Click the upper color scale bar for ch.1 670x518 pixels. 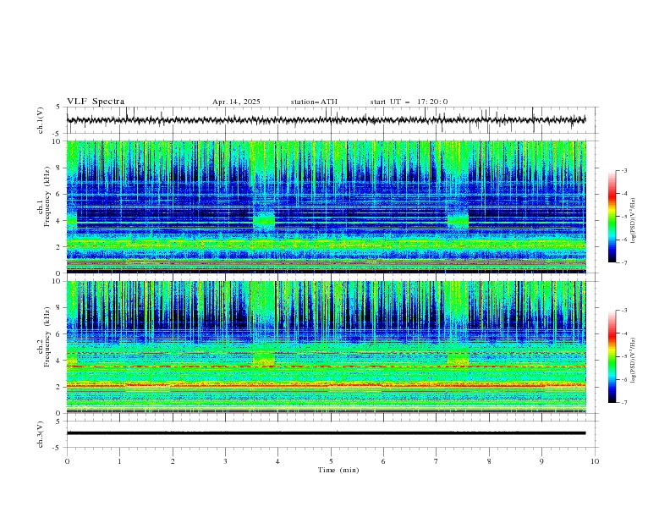pos(612,217)
